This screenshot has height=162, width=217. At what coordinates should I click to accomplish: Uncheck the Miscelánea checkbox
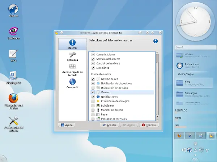click(93, 68)
